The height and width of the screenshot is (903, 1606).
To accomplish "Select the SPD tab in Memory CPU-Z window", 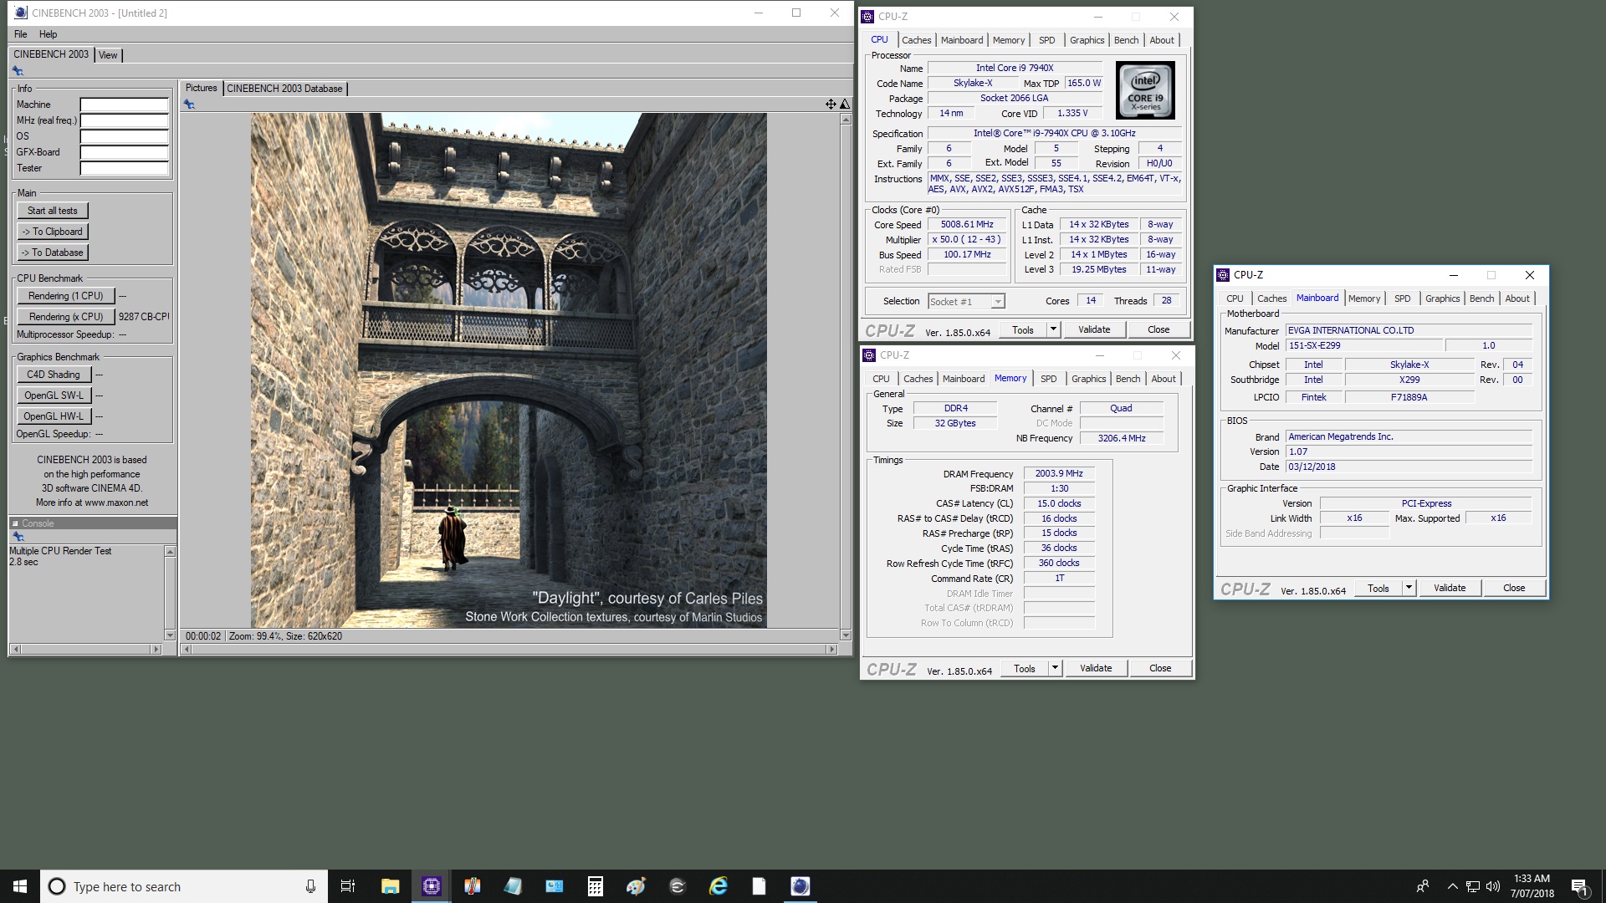I will click(x=1048, y=379).
